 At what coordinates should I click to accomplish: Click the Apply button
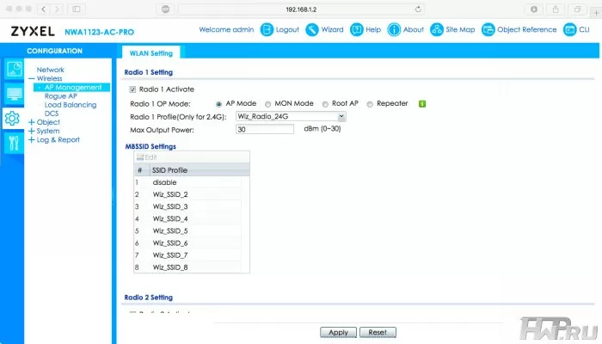pos(338,333)
